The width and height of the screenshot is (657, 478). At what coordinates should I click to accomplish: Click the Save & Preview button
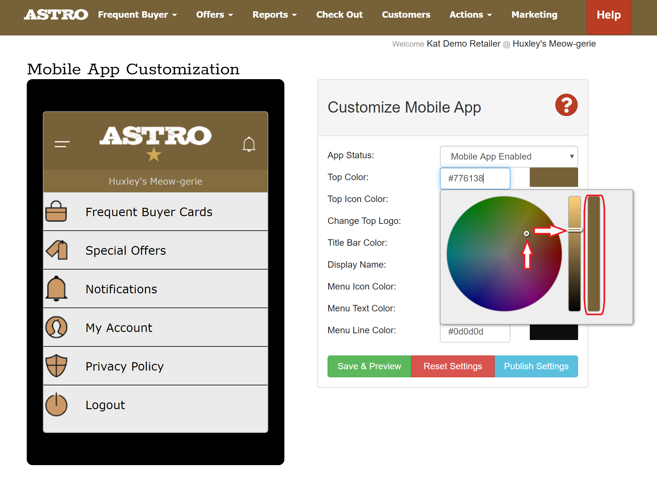(x=369, y=366)
